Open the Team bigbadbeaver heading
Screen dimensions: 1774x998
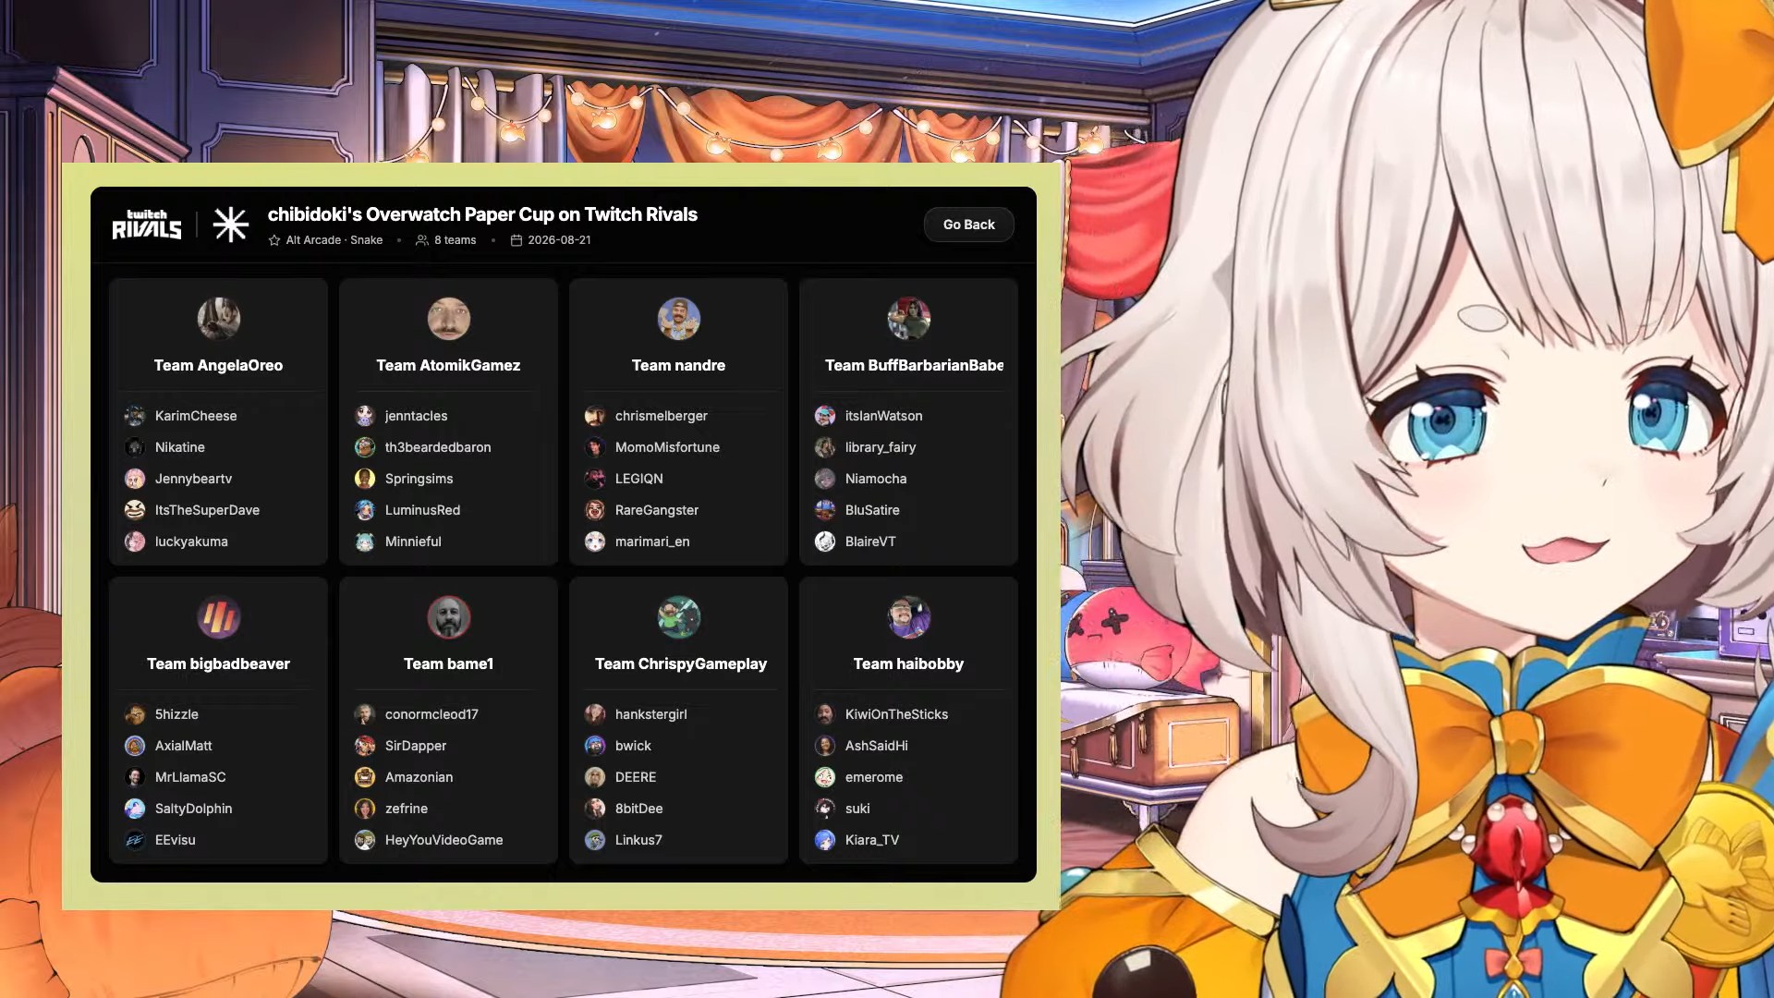(x=219, y=663)
